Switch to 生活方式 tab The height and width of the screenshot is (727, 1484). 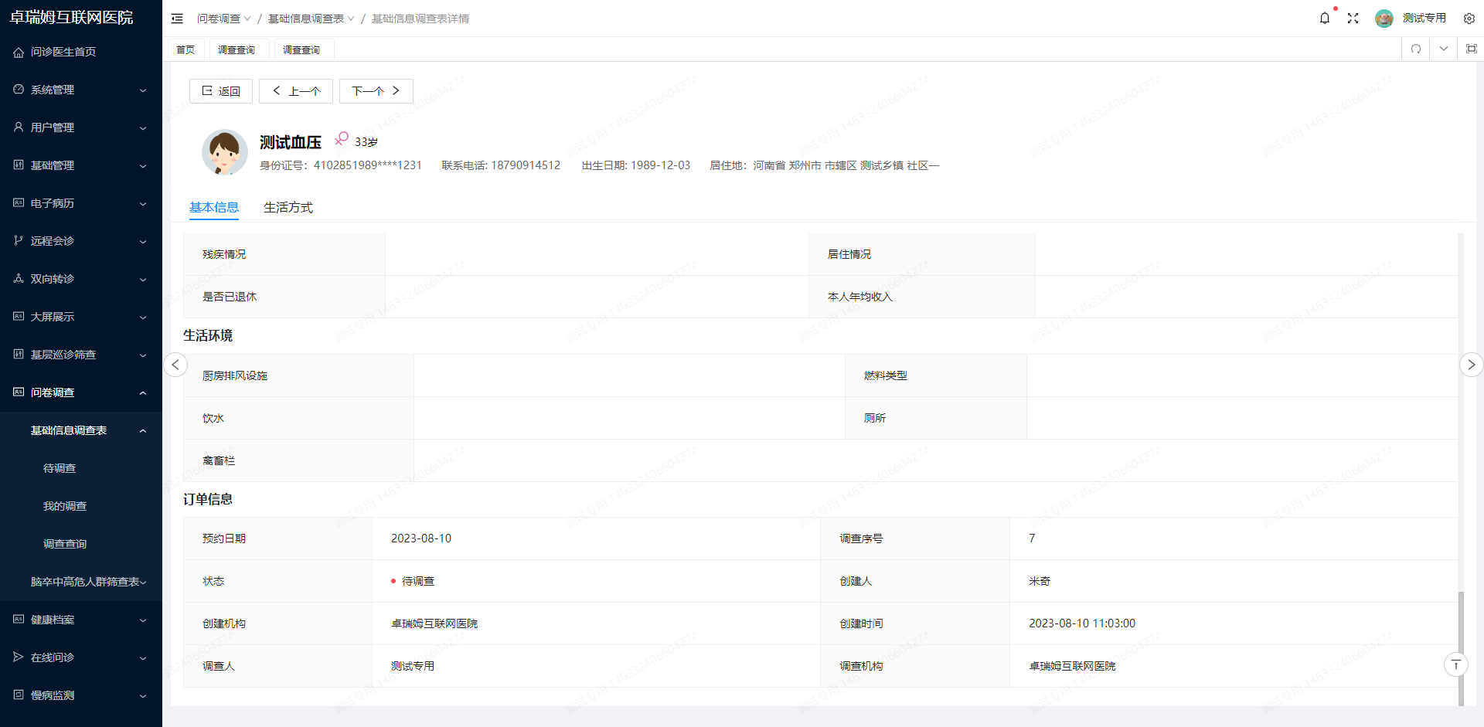pos(288,207)
